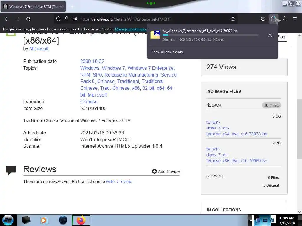
Task: Click scrollbar down arrow
Action: click(x=299, y=212)
